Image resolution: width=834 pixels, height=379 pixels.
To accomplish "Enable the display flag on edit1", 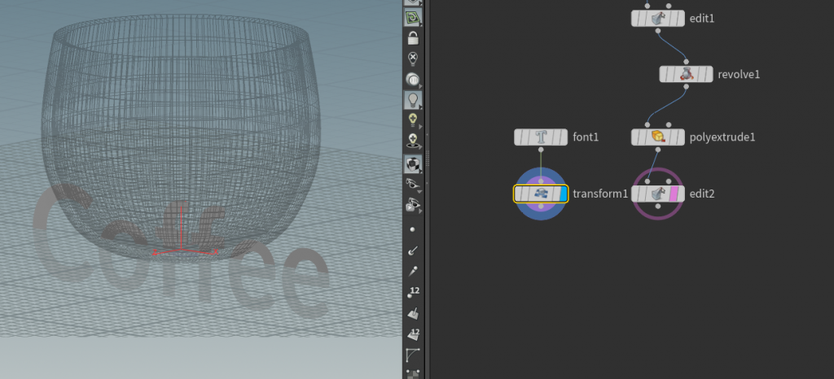I will (x=680, y=19).
